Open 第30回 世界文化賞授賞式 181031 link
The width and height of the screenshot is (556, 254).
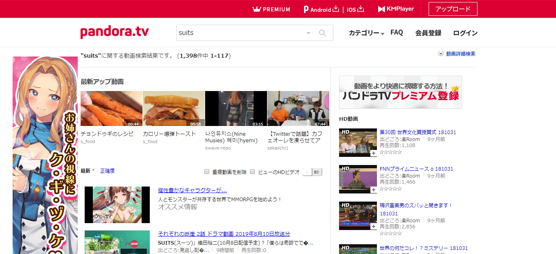418,132
